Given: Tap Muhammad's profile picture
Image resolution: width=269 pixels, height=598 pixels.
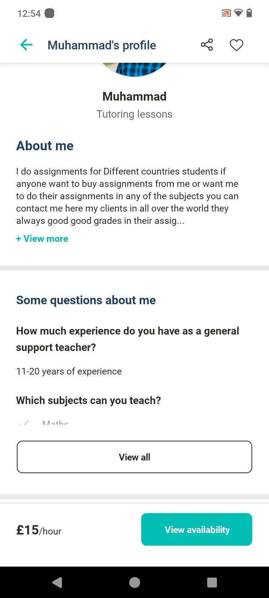Looking at the screenshot, I should (x=134, y=70).
